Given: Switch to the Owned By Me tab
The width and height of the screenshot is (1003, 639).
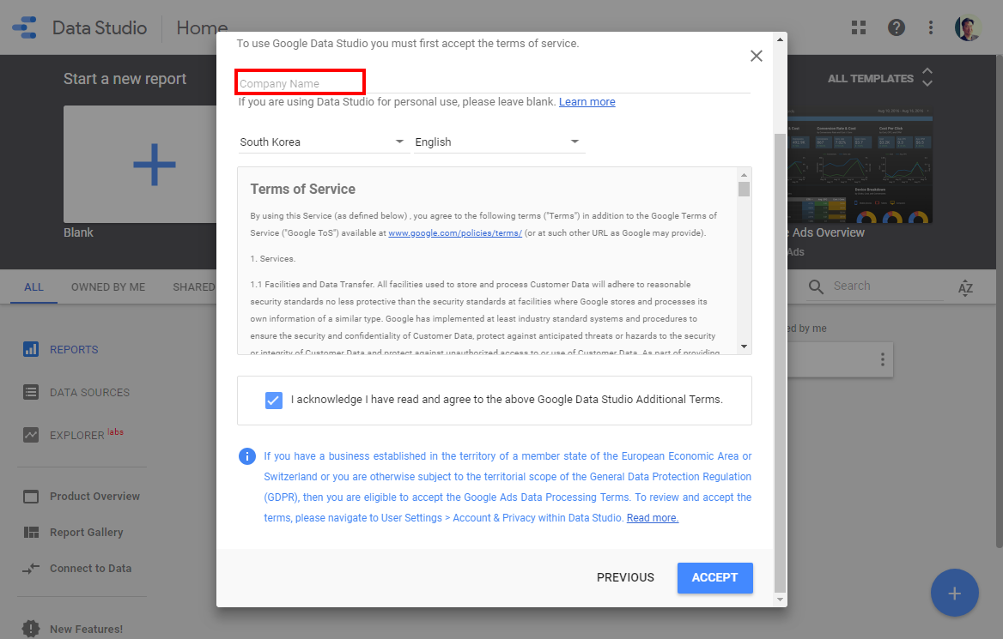Looking at the screenshot, I should coord(108,286).
